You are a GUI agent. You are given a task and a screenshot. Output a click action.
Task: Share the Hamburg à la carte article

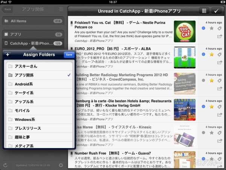(x=220, y=115)
